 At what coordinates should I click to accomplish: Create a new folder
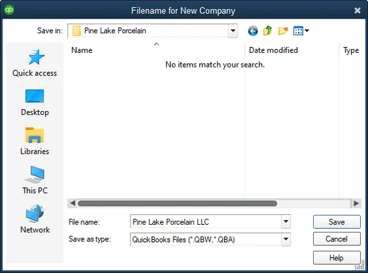coord(283,30)
